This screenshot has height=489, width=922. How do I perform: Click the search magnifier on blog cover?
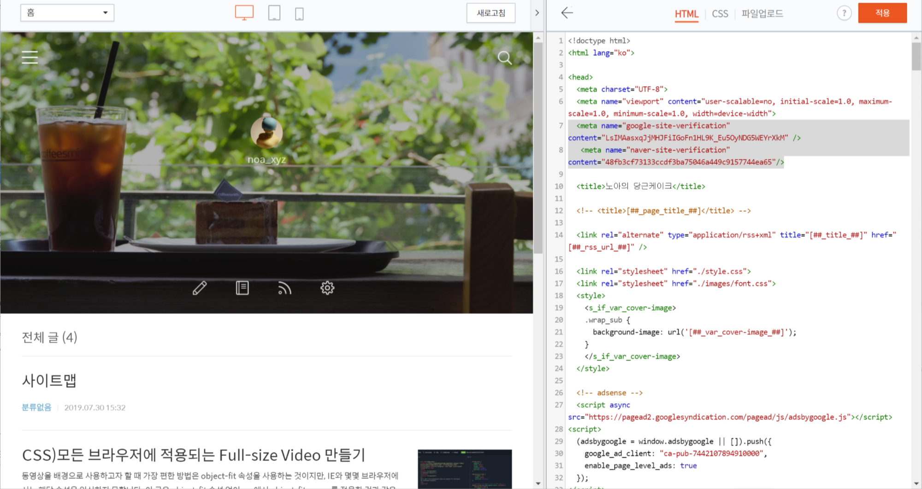(505, 58)
